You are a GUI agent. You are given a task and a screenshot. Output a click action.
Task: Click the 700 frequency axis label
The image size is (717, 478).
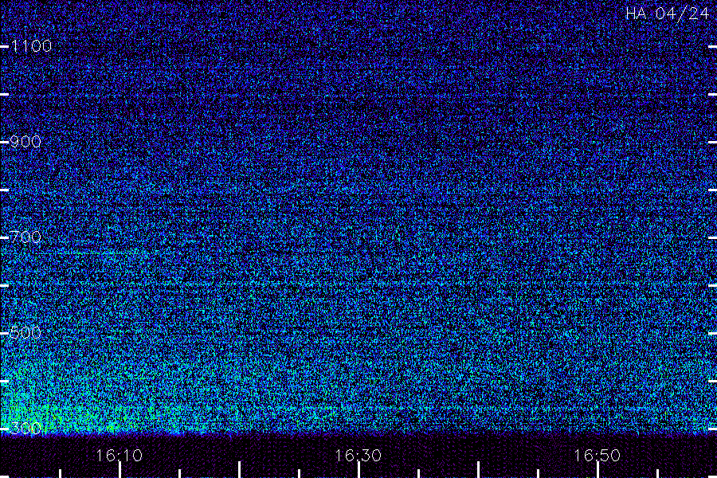click(x=25, y=237)
